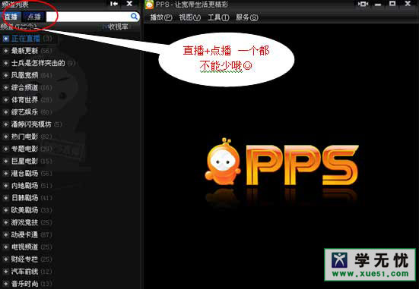Screen dimensions: 419x289
Task: Select the 汽车前线 row
Action: pyautogui.click(x=70, y=272)
